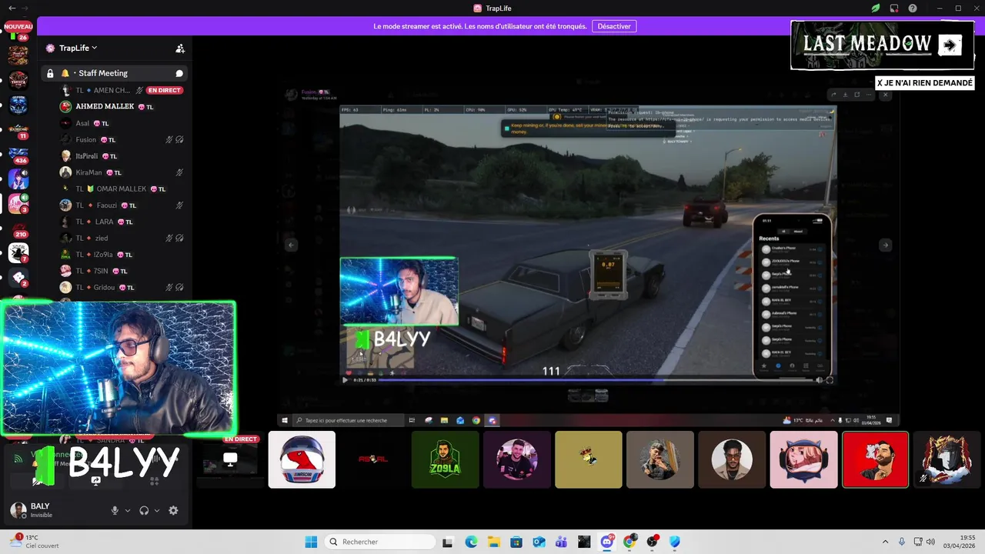985x554 pixels.
Task: Select the pink anime girl avatar tile
Action: [803, 459]
